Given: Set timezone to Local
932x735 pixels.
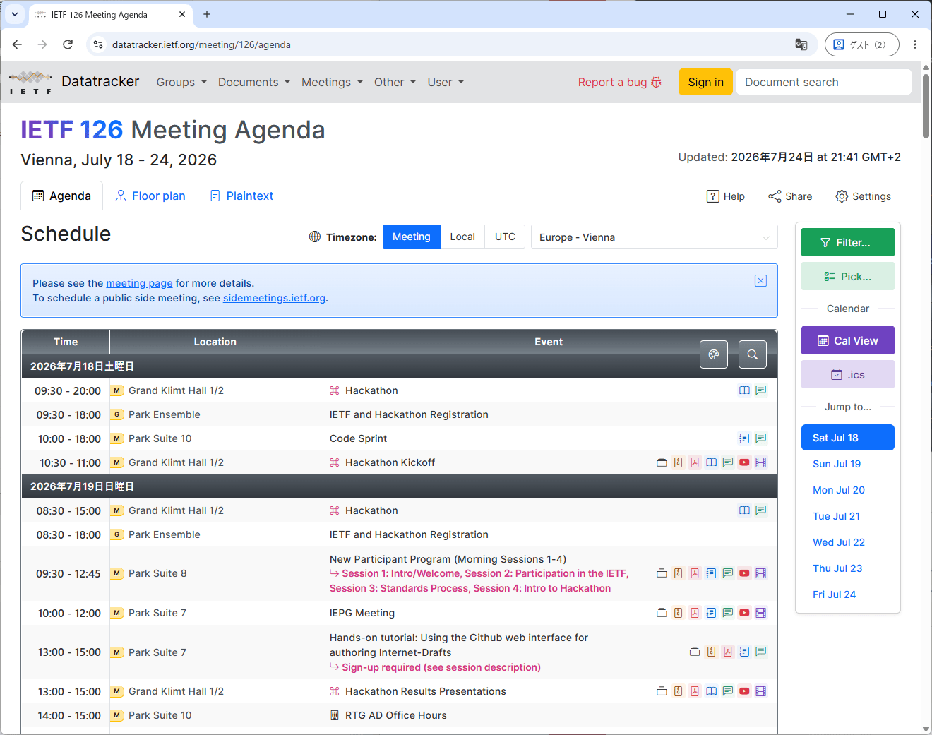Looking at the screenshot, I should 462,237.
